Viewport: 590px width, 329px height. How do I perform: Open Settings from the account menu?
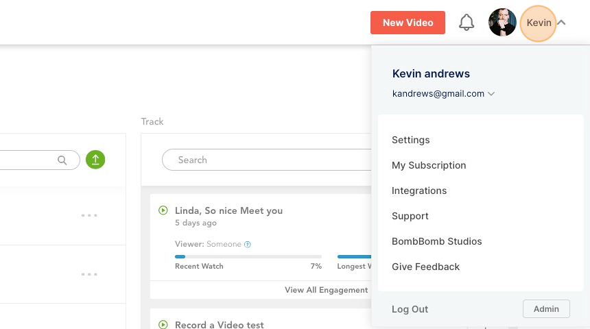point(410,140)
